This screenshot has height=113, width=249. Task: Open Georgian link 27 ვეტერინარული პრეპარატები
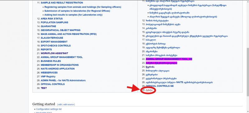click(161, 78)
